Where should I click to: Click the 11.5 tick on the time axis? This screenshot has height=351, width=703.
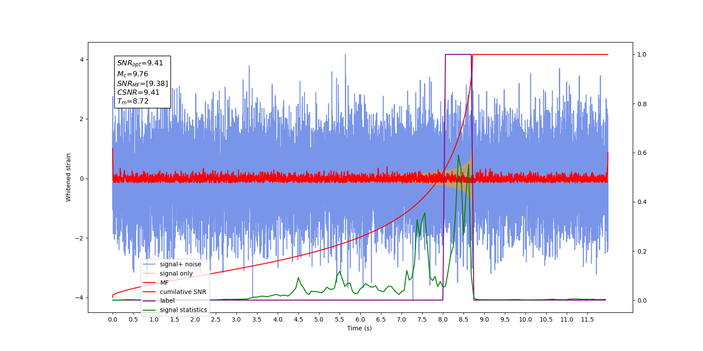point(587,319)
